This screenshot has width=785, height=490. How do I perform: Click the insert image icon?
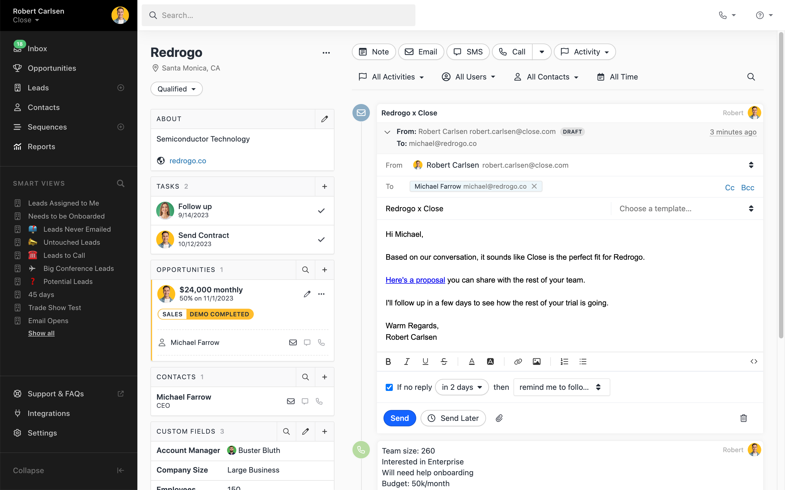(x=536, y=361)
